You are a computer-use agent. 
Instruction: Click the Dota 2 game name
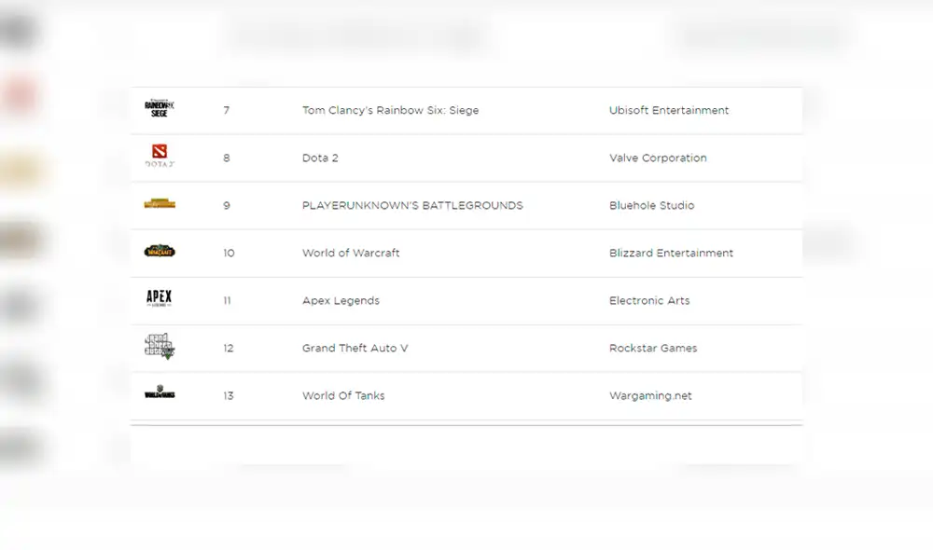pyautogui.click(x=320, y=158)
